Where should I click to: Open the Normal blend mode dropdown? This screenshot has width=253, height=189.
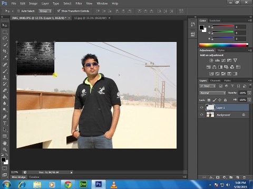click(212, 93)
